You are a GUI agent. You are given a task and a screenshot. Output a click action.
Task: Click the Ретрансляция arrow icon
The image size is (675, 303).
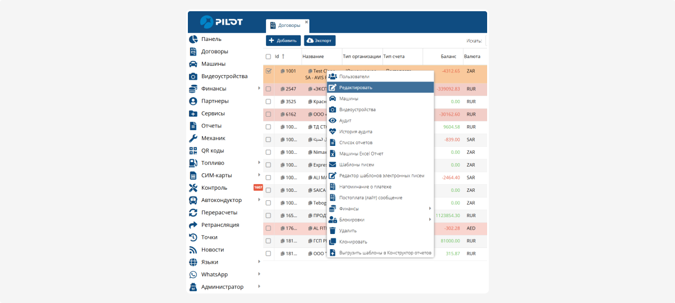[x=193, y=225]
